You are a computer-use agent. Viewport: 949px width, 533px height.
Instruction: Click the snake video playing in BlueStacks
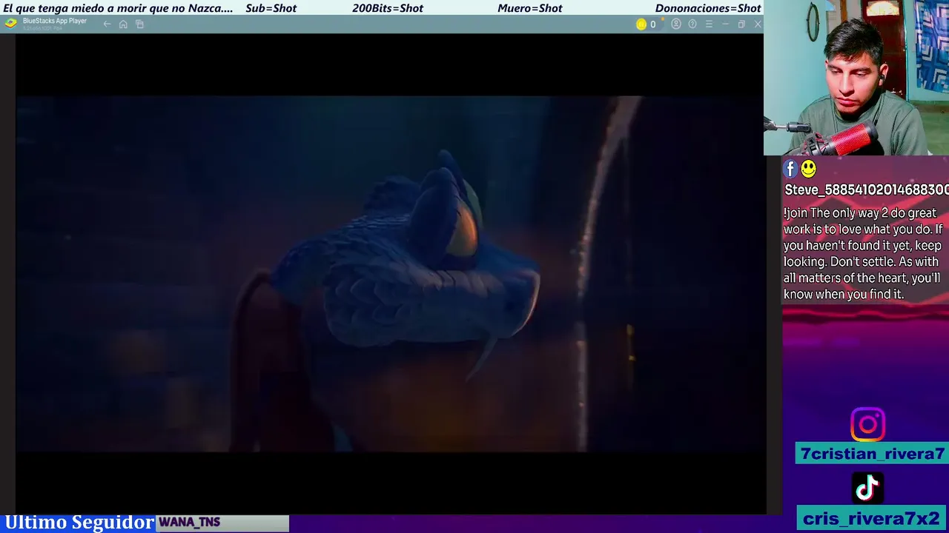390,274
